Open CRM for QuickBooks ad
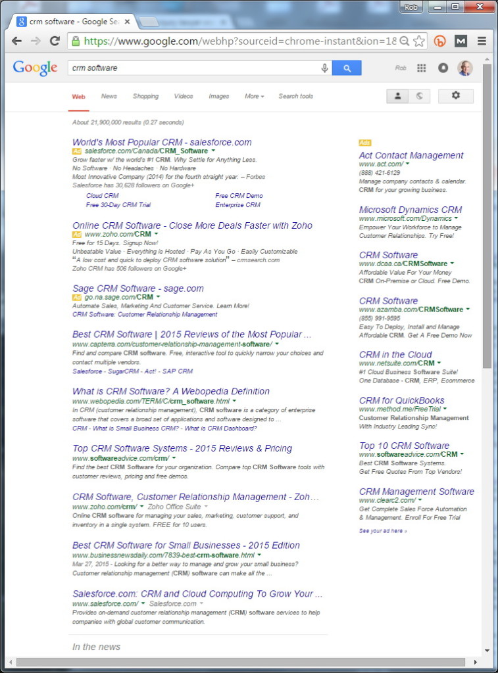This screenshot has width=498, height=673. click(x=402, y=400)
